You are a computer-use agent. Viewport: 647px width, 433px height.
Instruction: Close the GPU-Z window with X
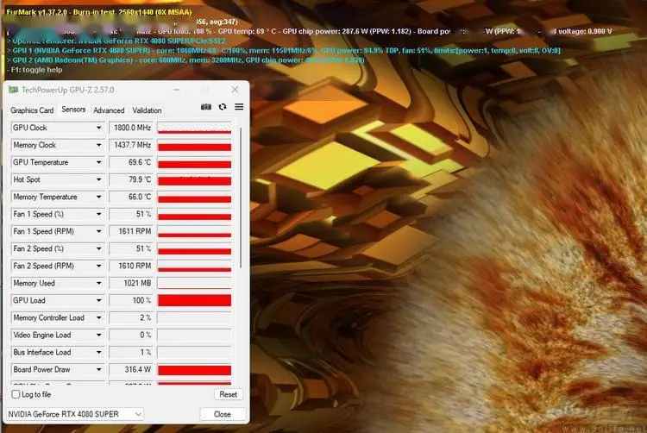(x=235, y=90)
